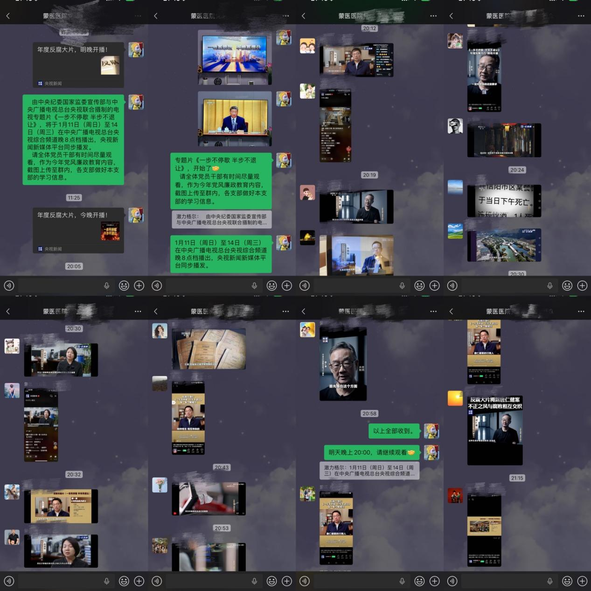View the photo of old paper case files

(209, 348)
